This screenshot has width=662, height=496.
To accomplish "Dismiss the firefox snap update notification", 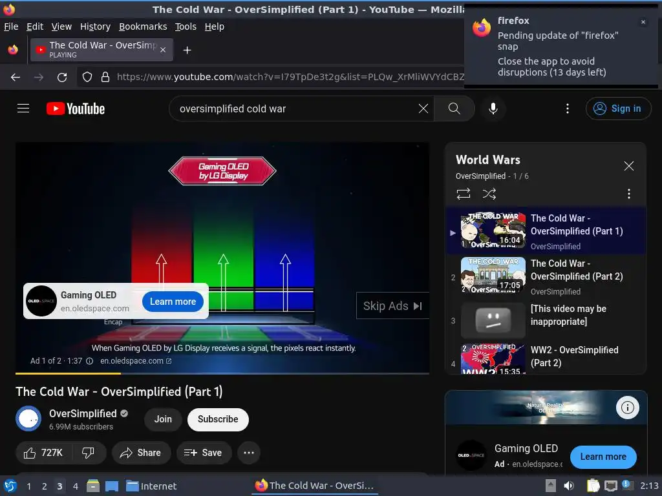I will (x=643, y=22).
